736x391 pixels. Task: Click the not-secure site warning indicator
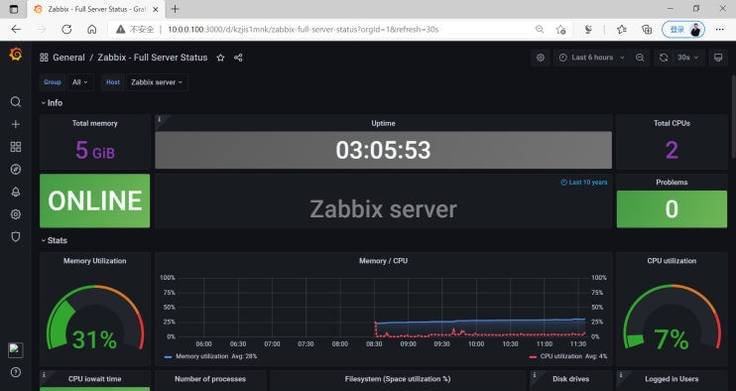135,30
